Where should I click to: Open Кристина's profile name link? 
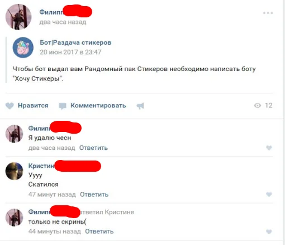41,166
